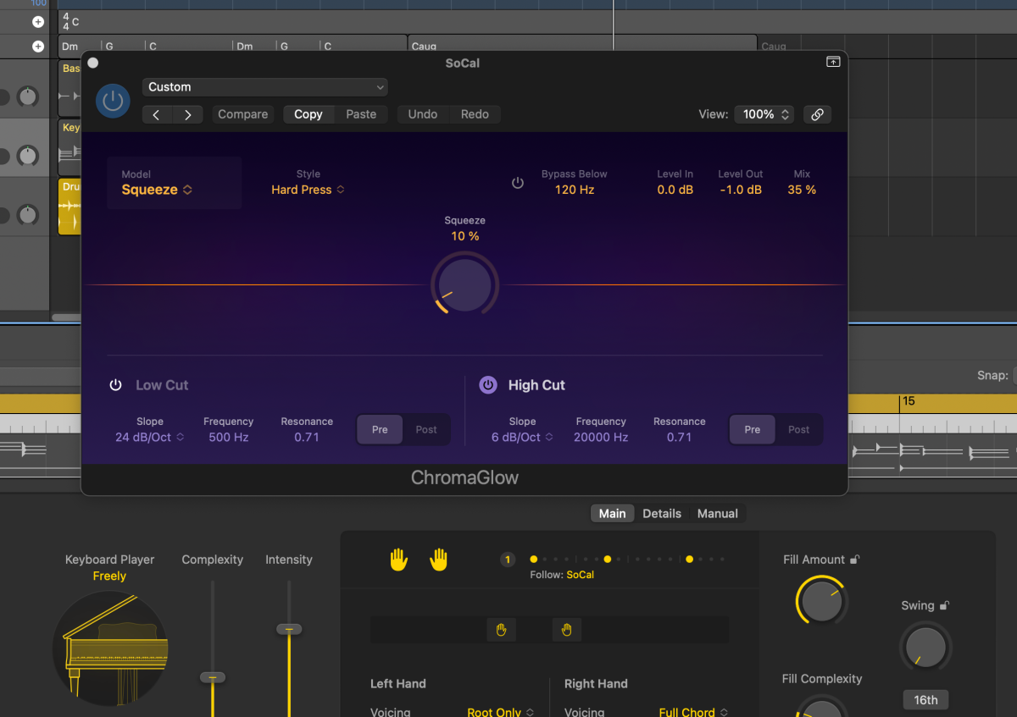Open the Custom preset dropdown

tap(264, 86)
